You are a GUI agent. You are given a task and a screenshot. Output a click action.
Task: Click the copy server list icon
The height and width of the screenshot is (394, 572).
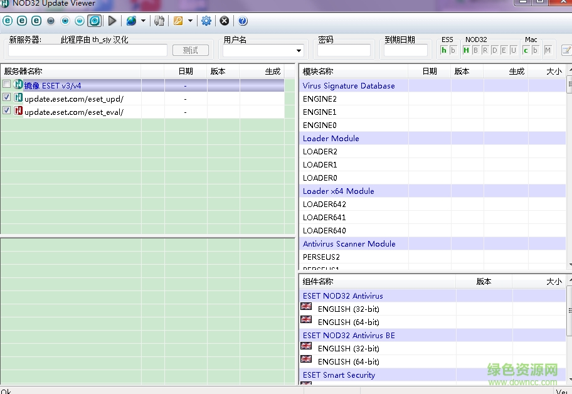tap(159, 21)
